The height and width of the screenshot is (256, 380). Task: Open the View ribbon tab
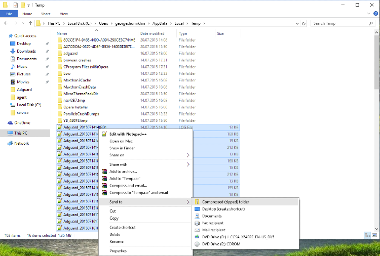point(64,14)
